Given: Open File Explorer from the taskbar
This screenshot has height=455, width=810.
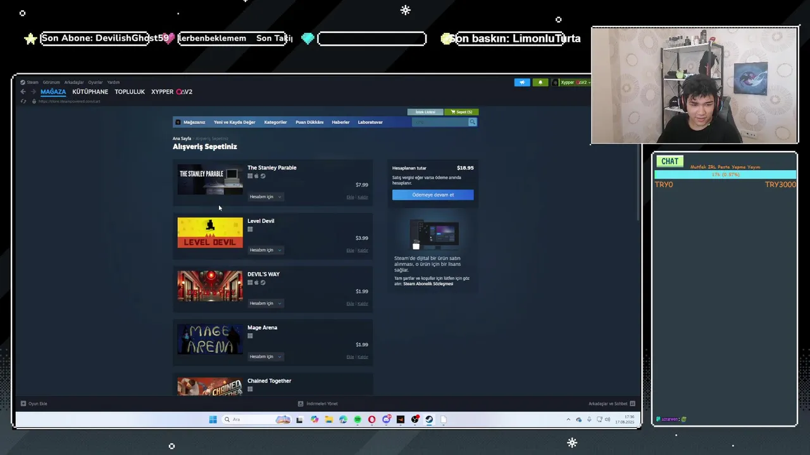Looking at the screenshot, I should (329, 419).
